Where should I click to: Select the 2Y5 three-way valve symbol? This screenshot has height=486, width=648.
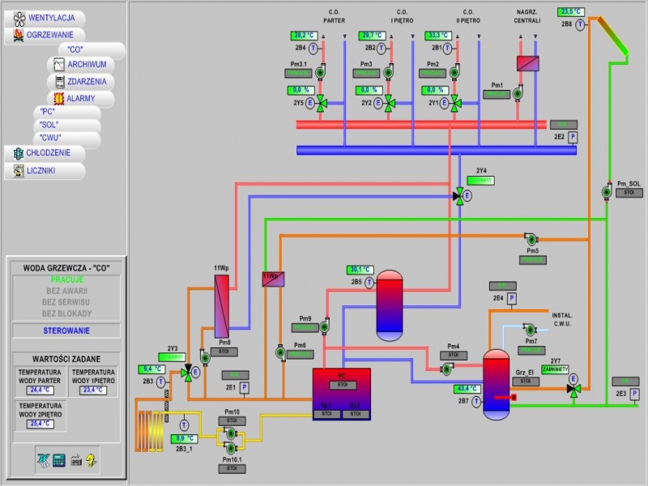tap(321, 103)
